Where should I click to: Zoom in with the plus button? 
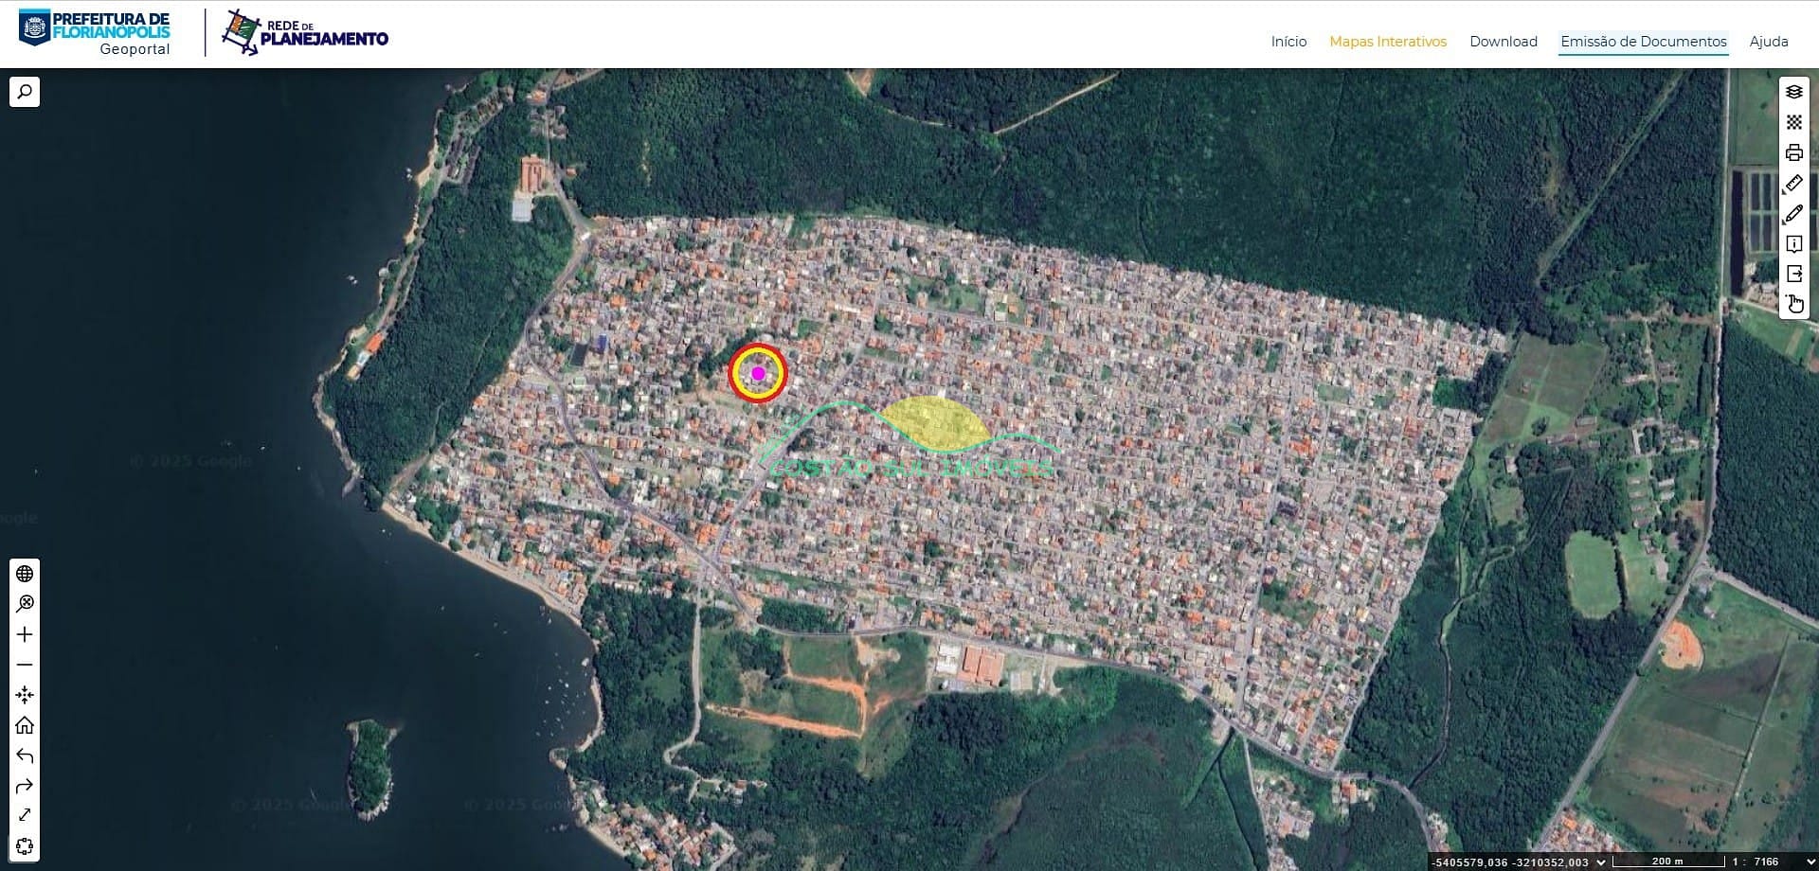pos(25,634)
